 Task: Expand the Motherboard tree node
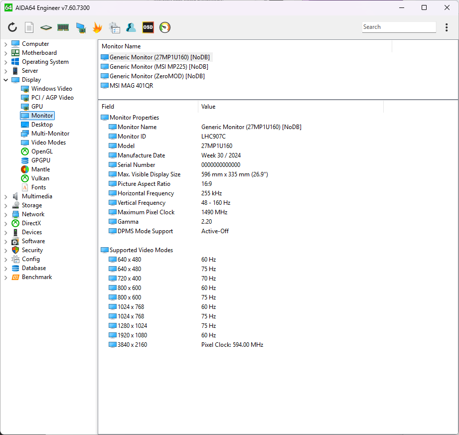pyautogui.click(x=5, y=53)
